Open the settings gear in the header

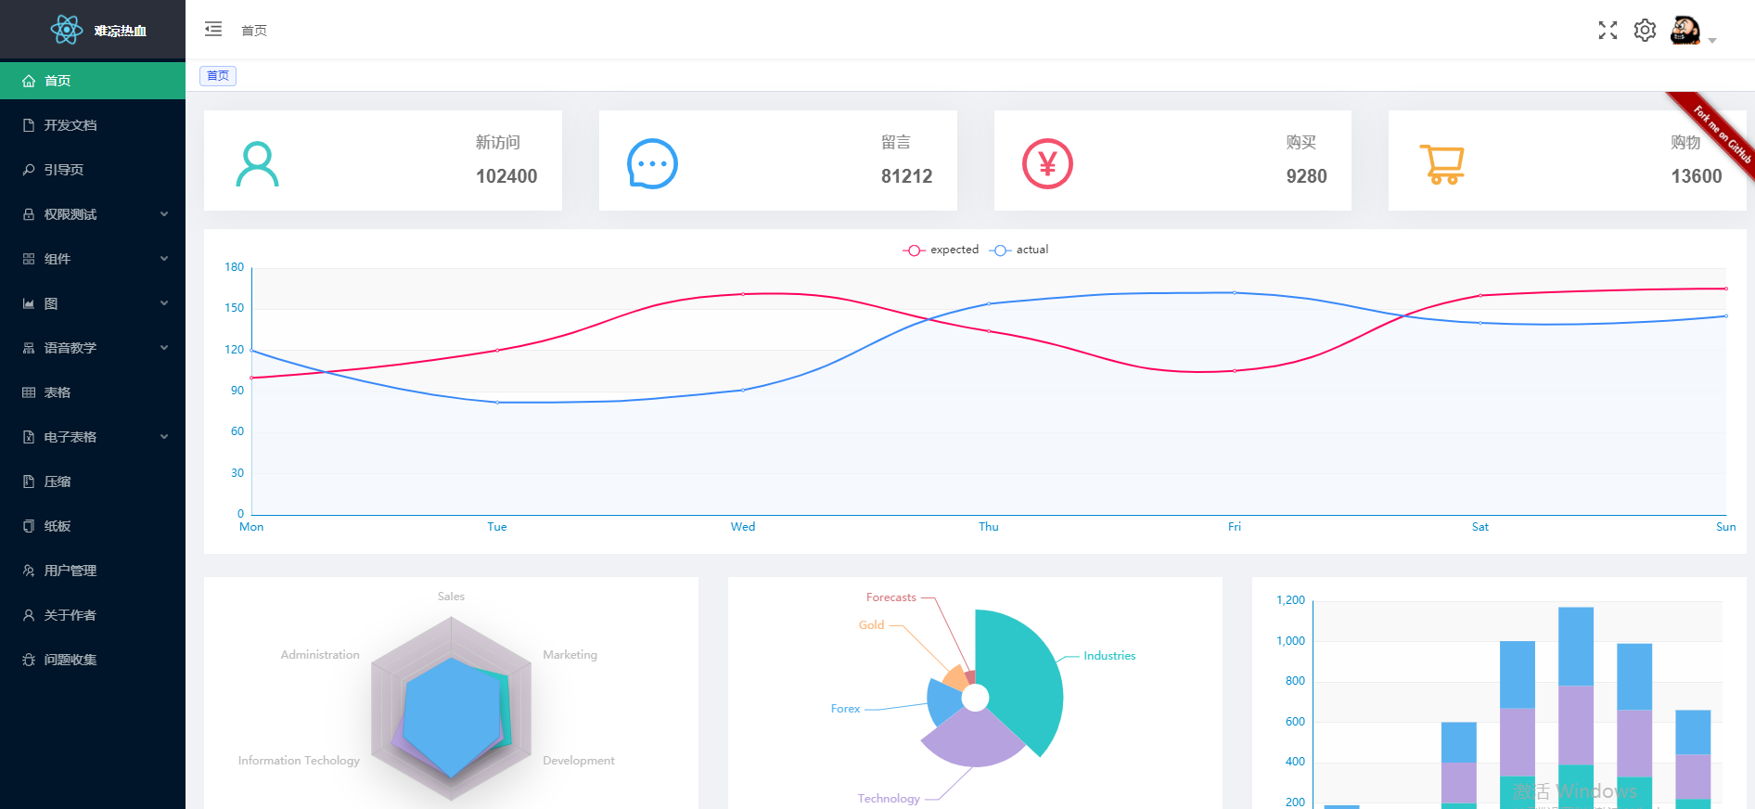[1645, 31]
